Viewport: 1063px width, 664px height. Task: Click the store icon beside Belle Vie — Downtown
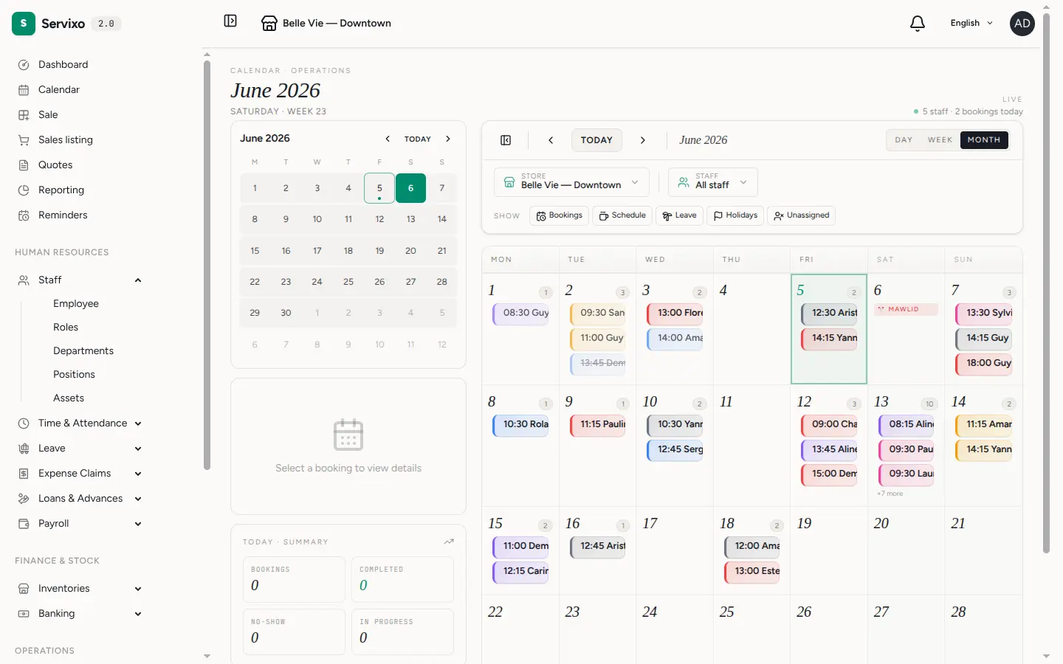pos(269,24)
